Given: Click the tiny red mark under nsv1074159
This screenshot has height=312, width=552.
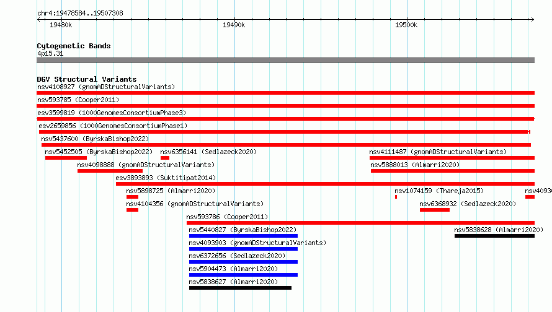Looking at the screenshot, I should [396, 197].
